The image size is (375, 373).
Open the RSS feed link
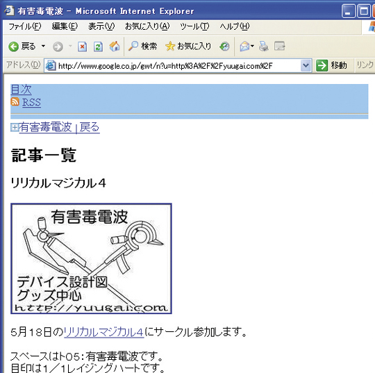coord(31,102)
